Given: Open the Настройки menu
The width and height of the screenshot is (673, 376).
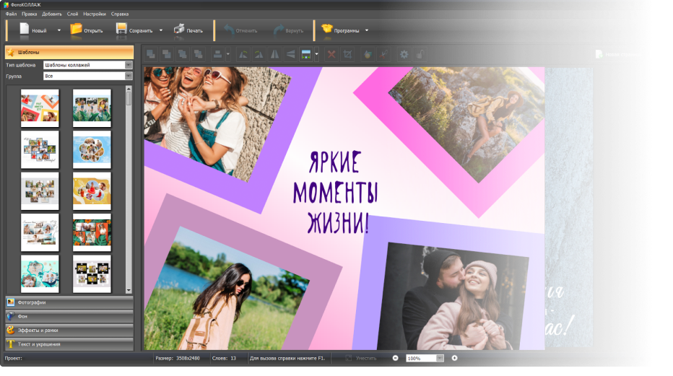Looking at the screenshot, I should (x=93, y=14).
